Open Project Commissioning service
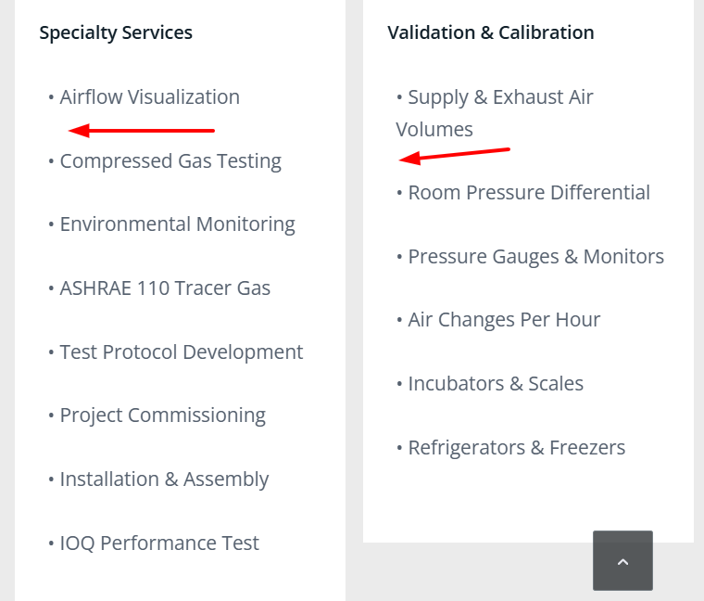Image resolution: width=704 pixels, height=601 pixels. click(162, 416)
